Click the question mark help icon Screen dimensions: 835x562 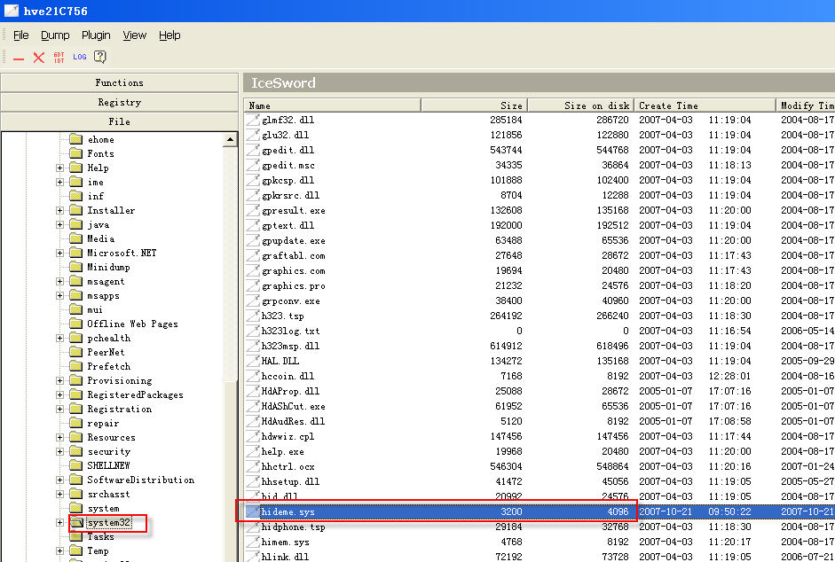(x=100, y=58)
